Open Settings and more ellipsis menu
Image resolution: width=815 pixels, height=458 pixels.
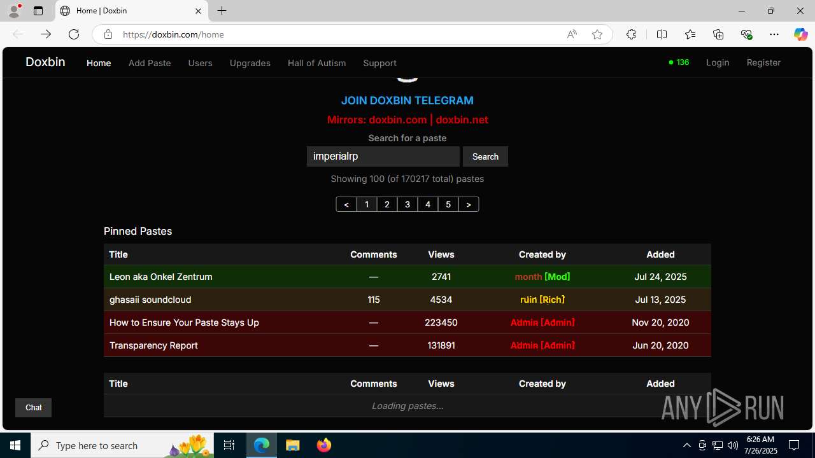pos(774,34)
